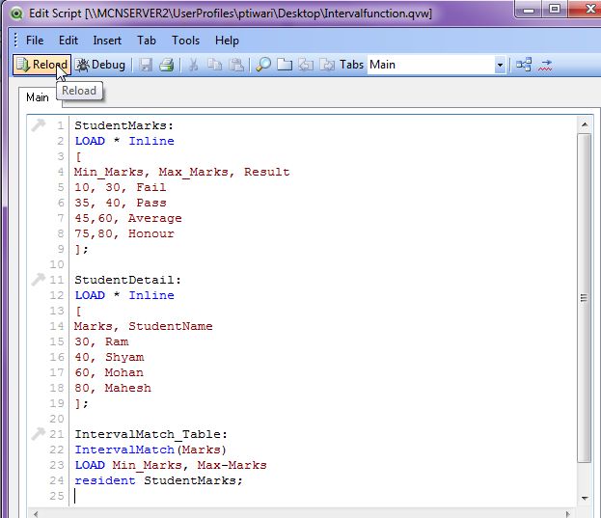Click the move tab left icon
The width and height of the screenshot is (601, 518).
[306, 65]
